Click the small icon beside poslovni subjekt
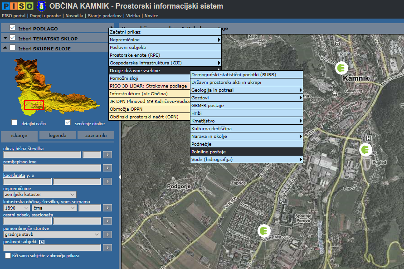The image size is (404, 269). point(41,242)
